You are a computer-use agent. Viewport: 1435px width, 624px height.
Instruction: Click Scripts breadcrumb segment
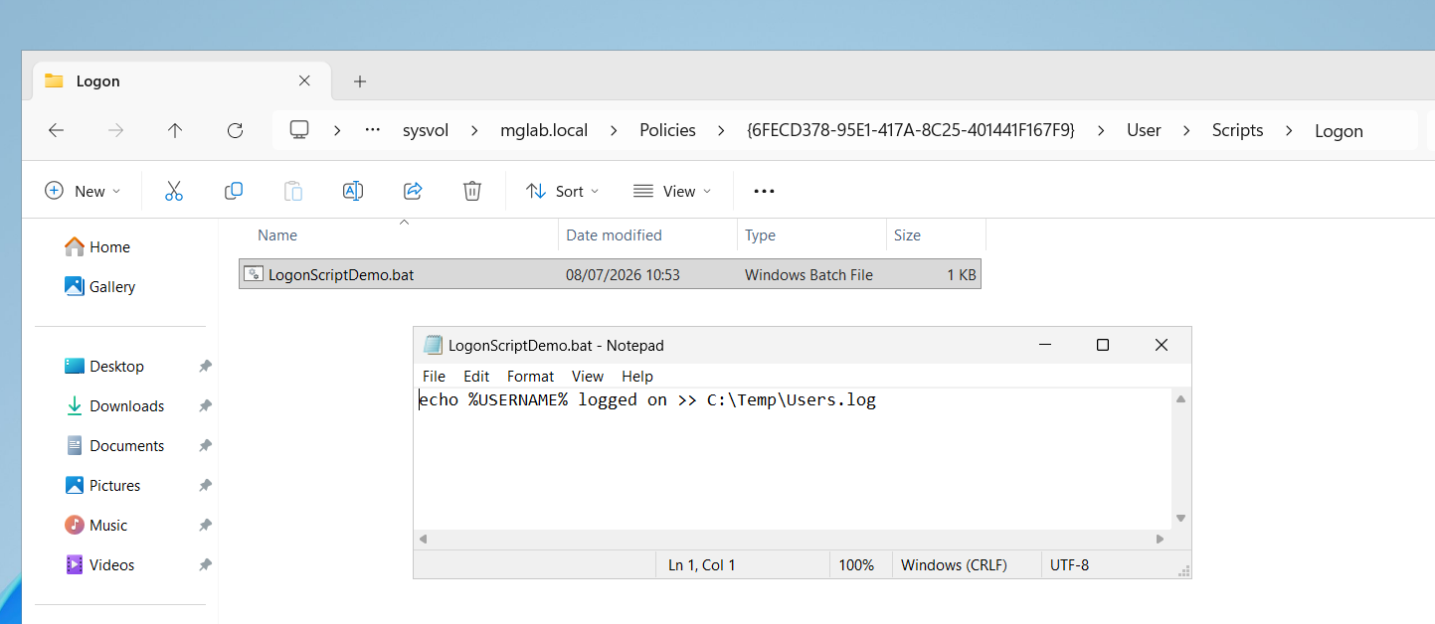click(x=1237, y=130)
